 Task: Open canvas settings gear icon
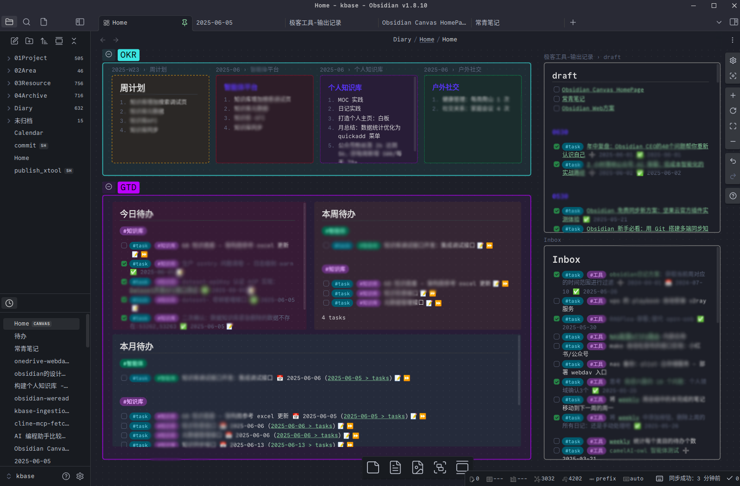click(x=733, y=60)
